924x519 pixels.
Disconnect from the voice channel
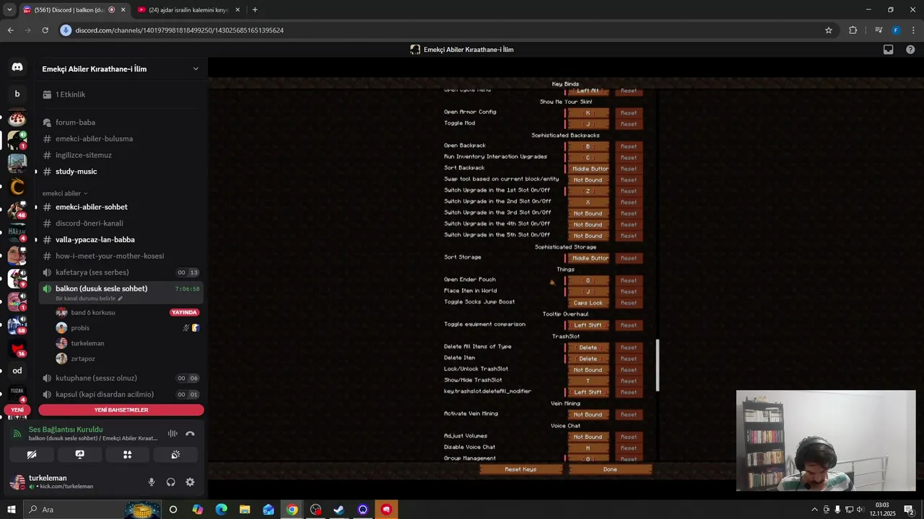(x=190, y=434)
